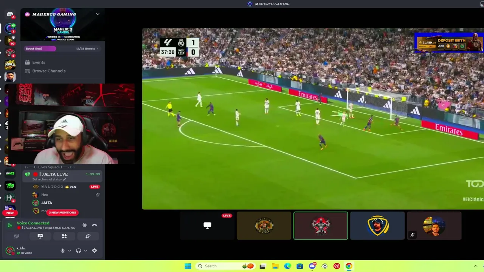Open microphone input options arrow

[69, 251]
